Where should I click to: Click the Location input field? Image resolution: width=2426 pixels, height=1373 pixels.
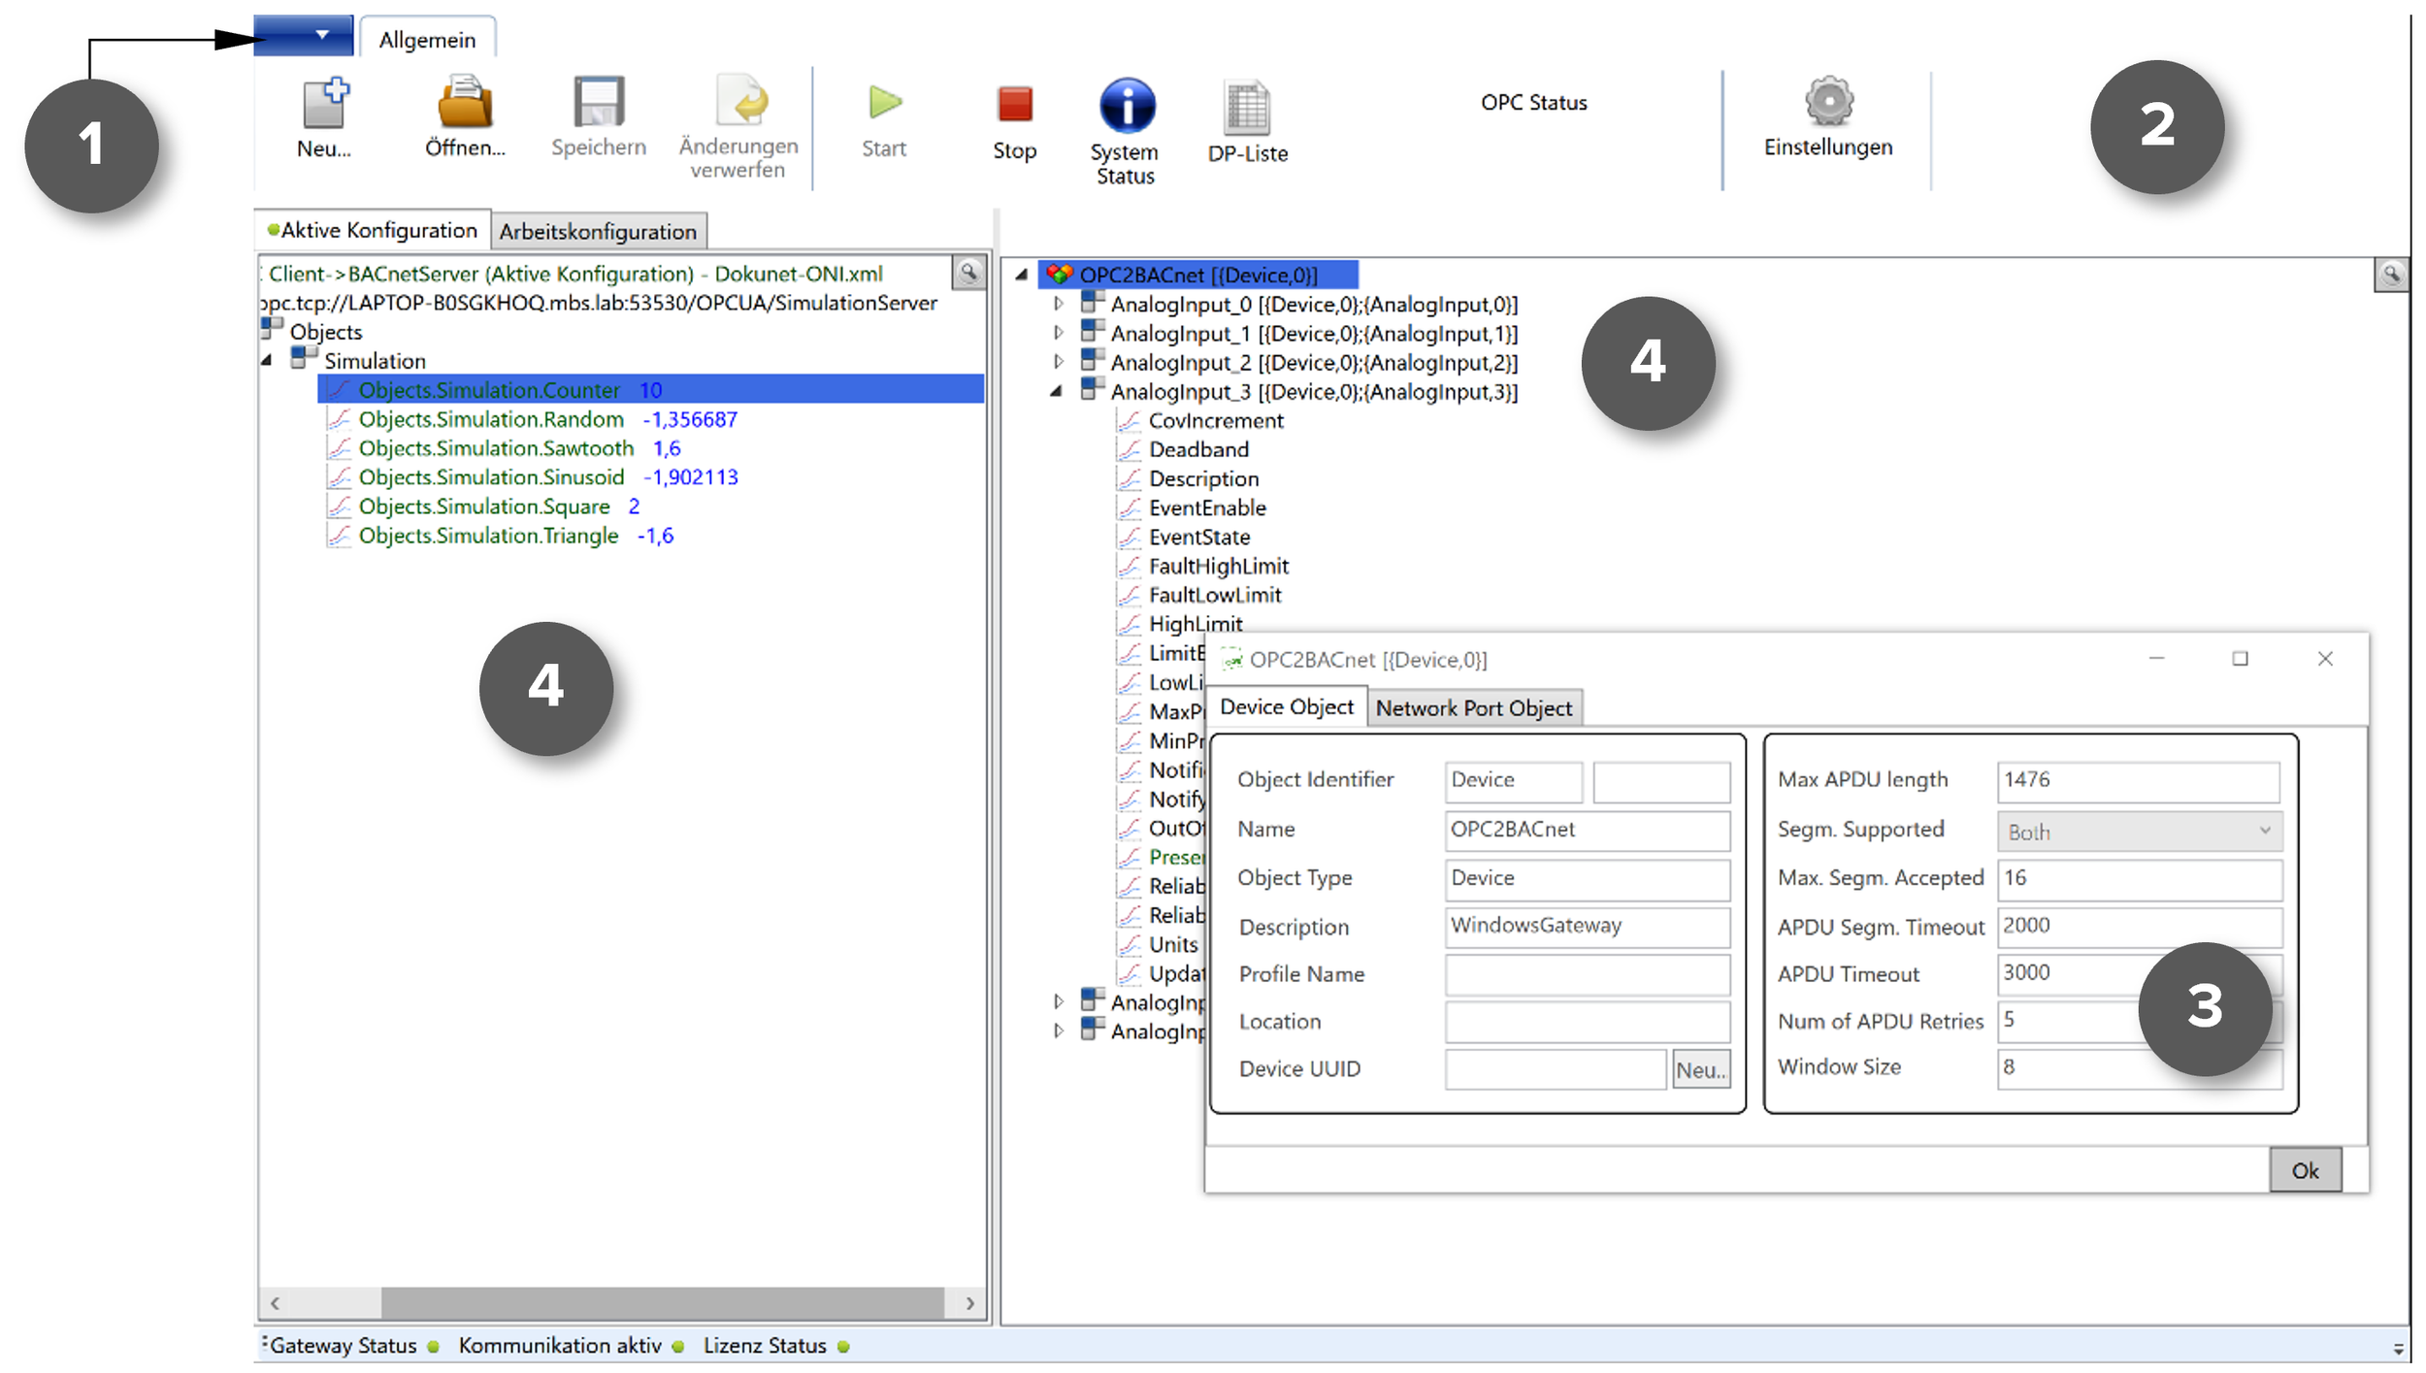click(1586, 1021)
